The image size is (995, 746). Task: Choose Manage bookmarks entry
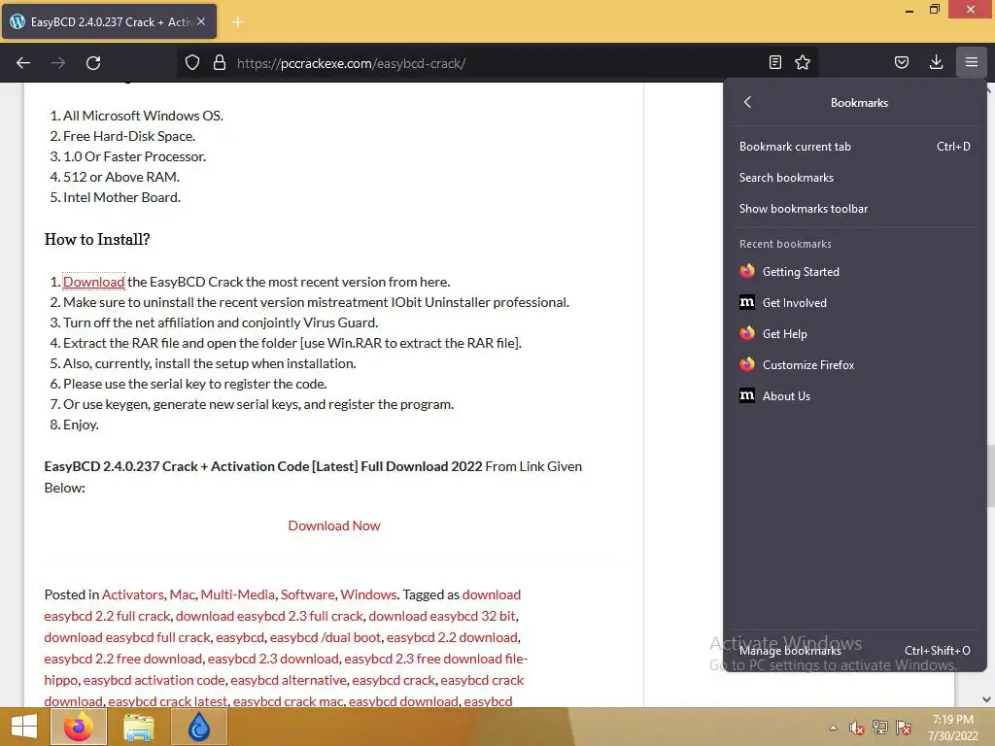pyautogui.click(x=855, y=650)
